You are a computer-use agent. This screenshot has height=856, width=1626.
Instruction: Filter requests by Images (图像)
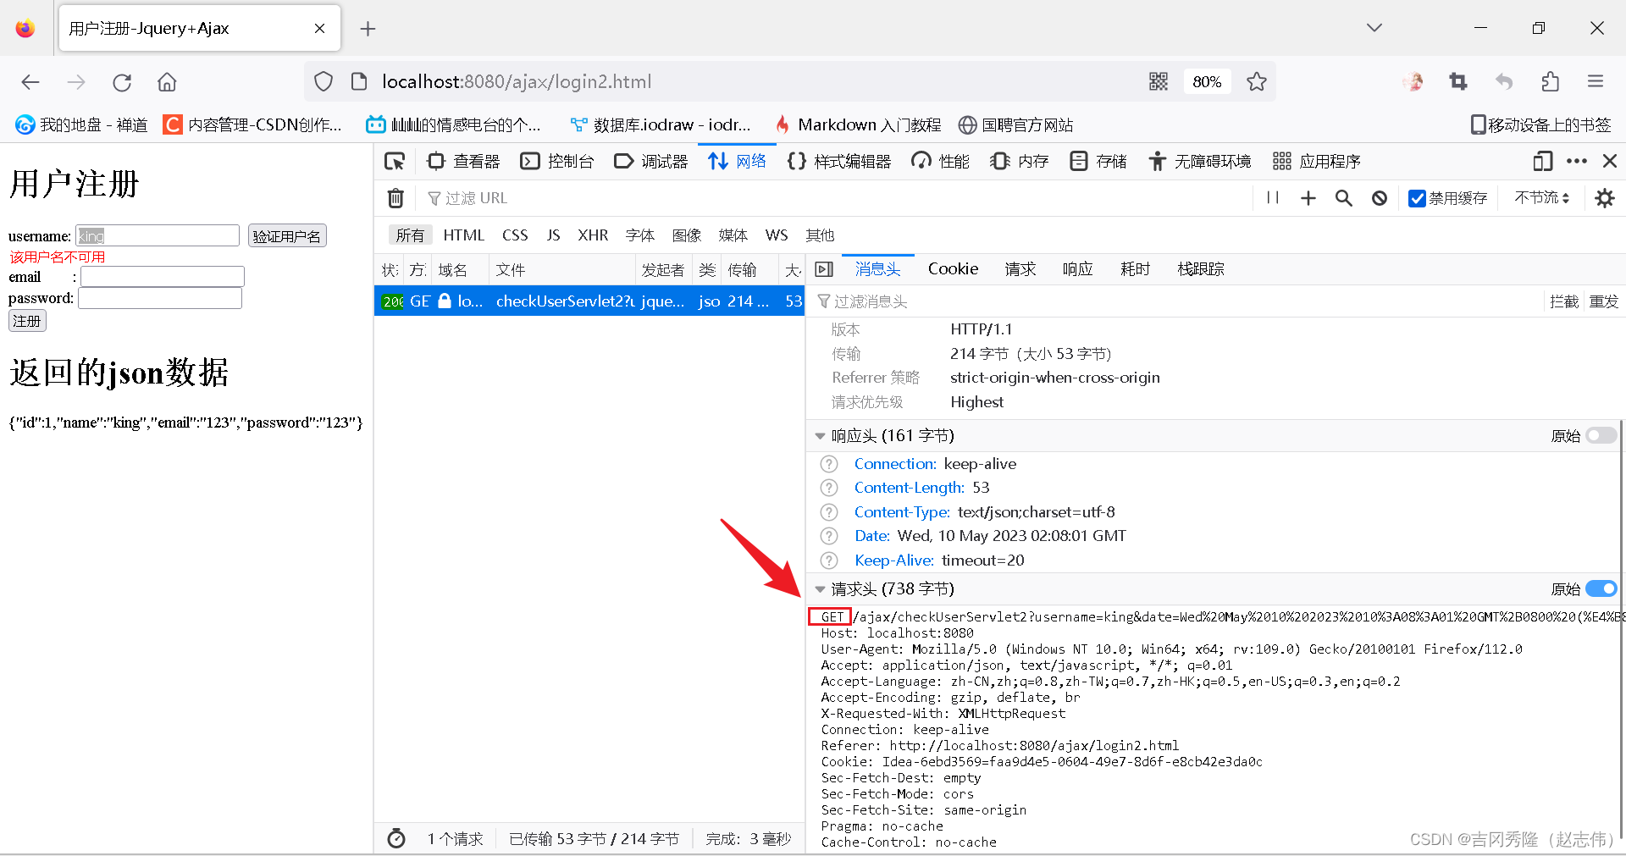(687, 235)
